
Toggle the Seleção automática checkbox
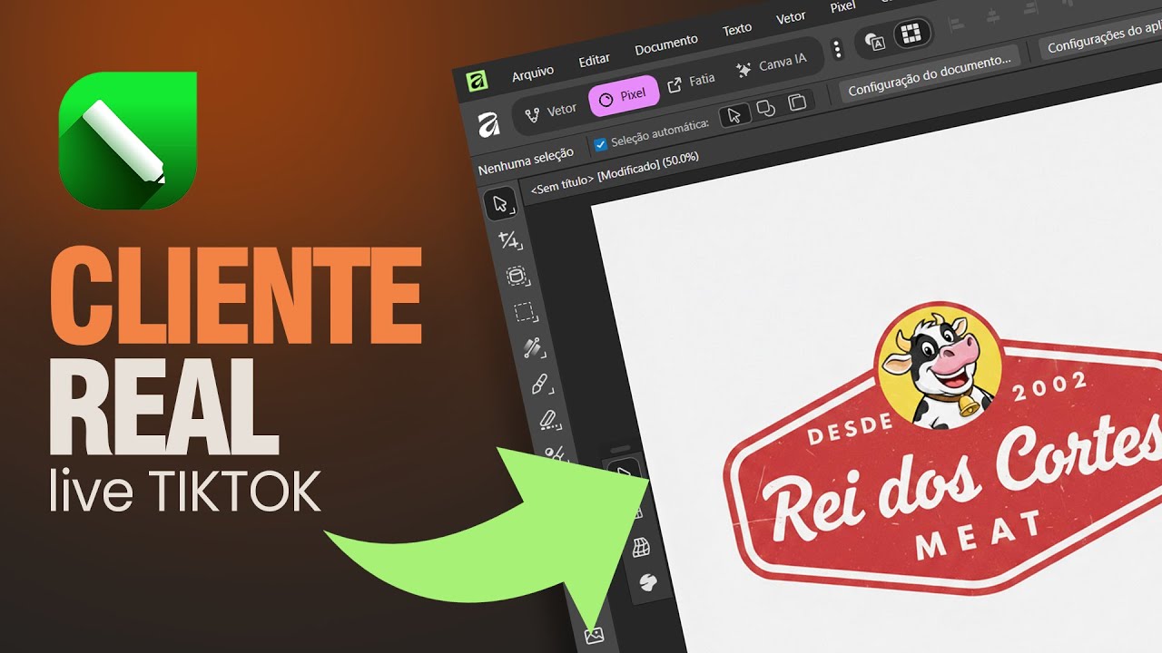[600, 143]
